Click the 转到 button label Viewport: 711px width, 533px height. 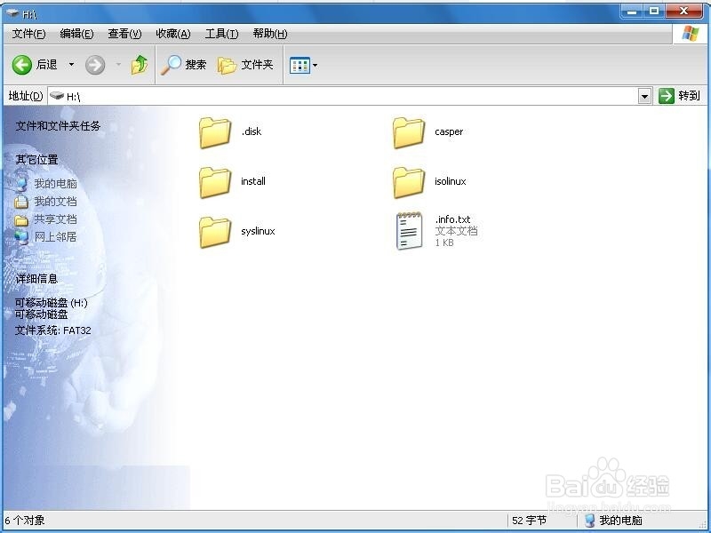(x=690, y=96)
